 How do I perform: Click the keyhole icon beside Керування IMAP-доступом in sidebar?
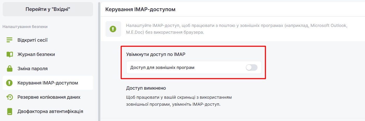tap(10, 83)
